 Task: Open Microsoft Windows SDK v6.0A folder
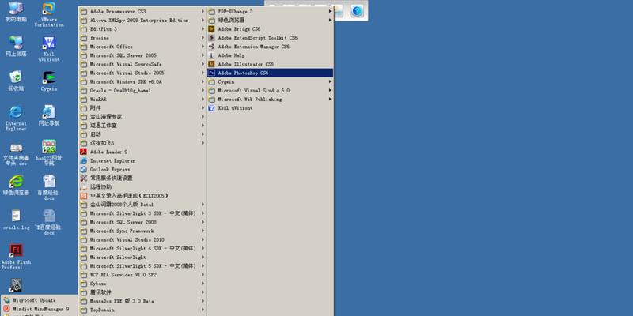point(142,82)
